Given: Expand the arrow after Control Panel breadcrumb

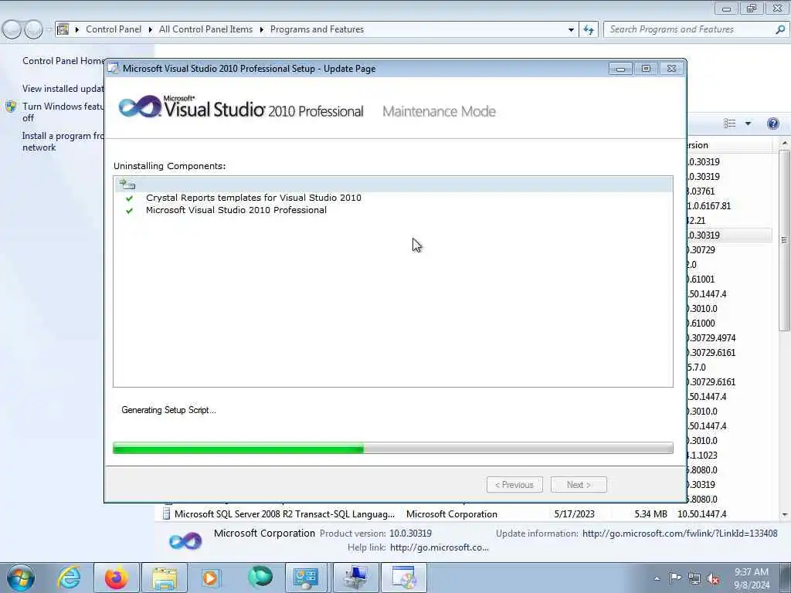Looking at the screenshot, I should 151,30.
